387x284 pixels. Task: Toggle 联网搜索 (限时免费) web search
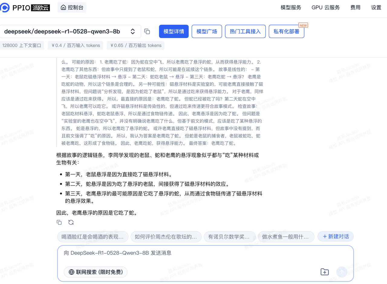click(x=96, y=272)
